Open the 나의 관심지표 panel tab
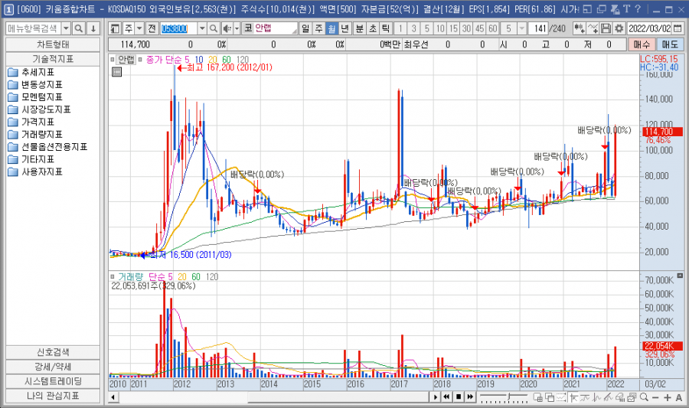The image size is (689, 408). (x=53, y=395)
